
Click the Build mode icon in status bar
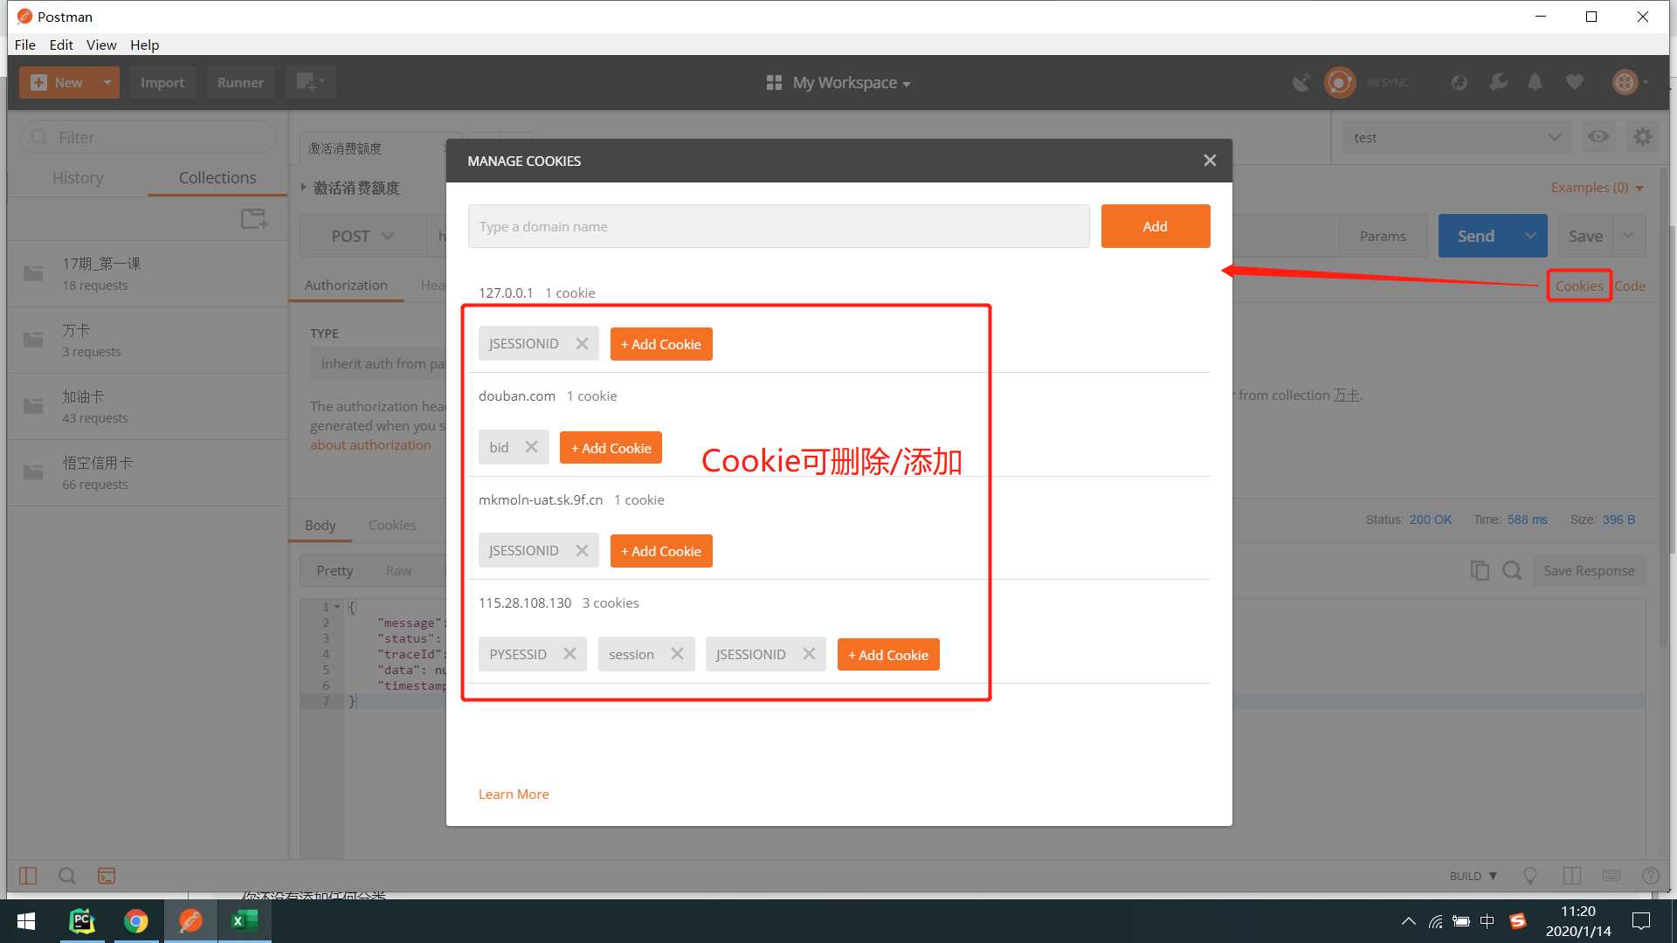click(1473, 877)
